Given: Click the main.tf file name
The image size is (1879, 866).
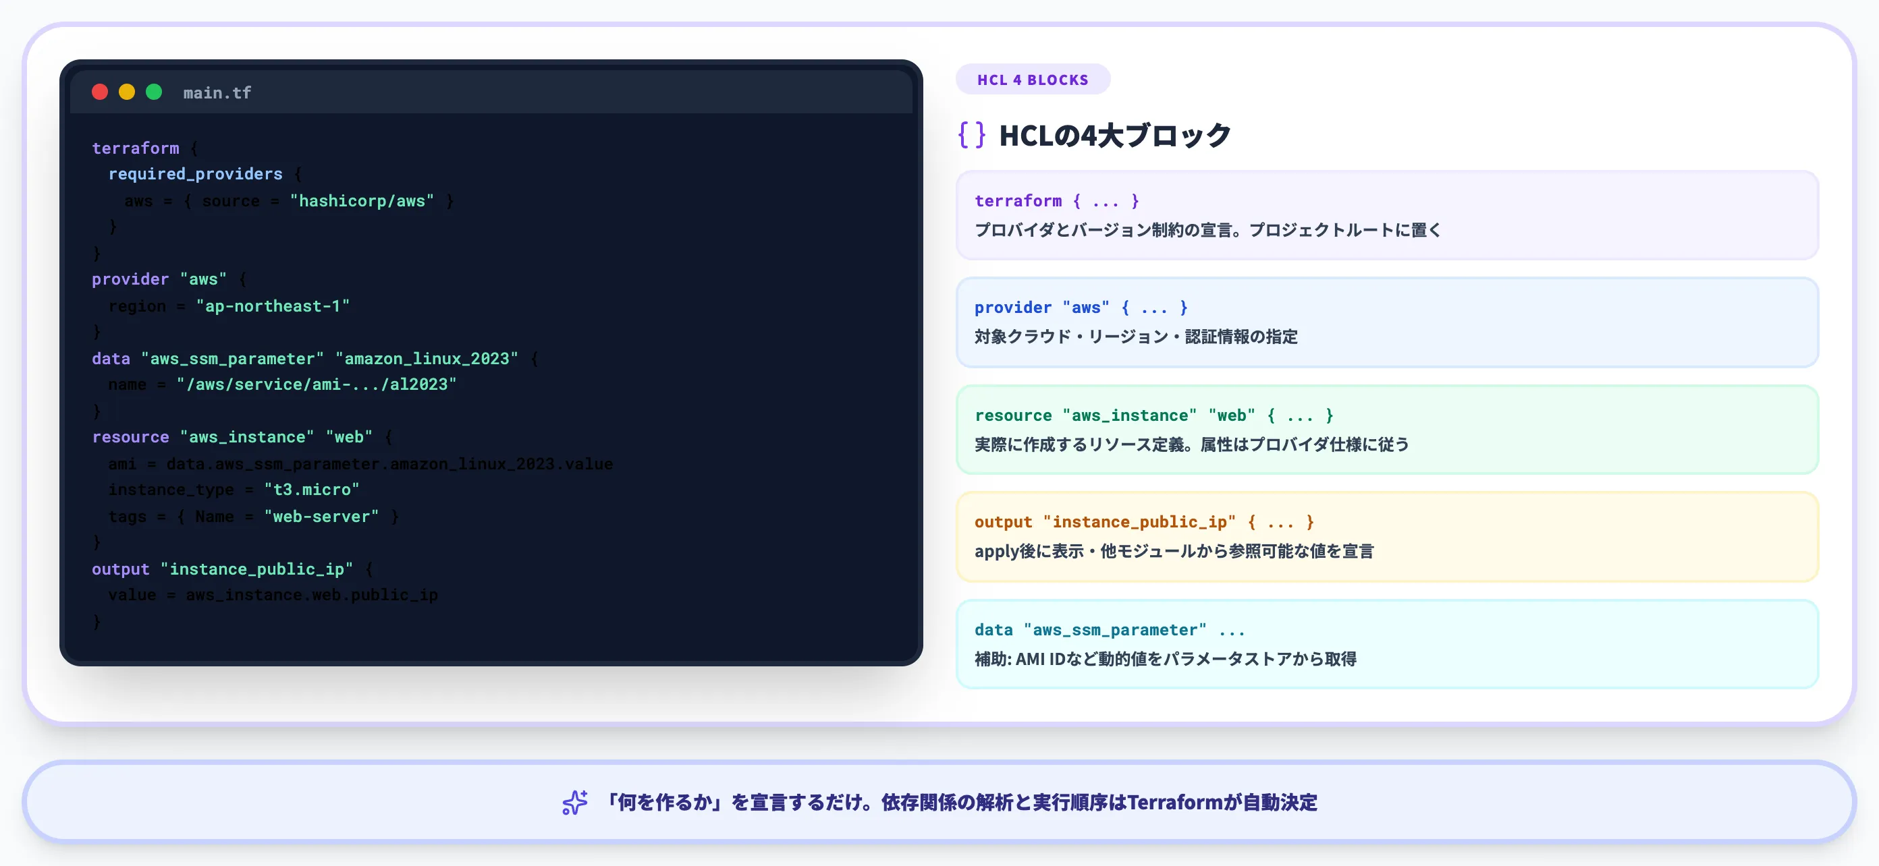Looking at the screenshot, I should click(x=217, y=92).
